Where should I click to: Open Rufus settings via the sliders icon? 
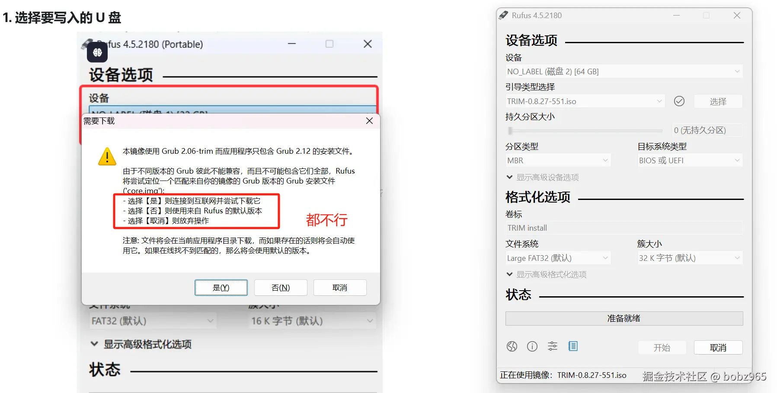(x=552, y=346)
